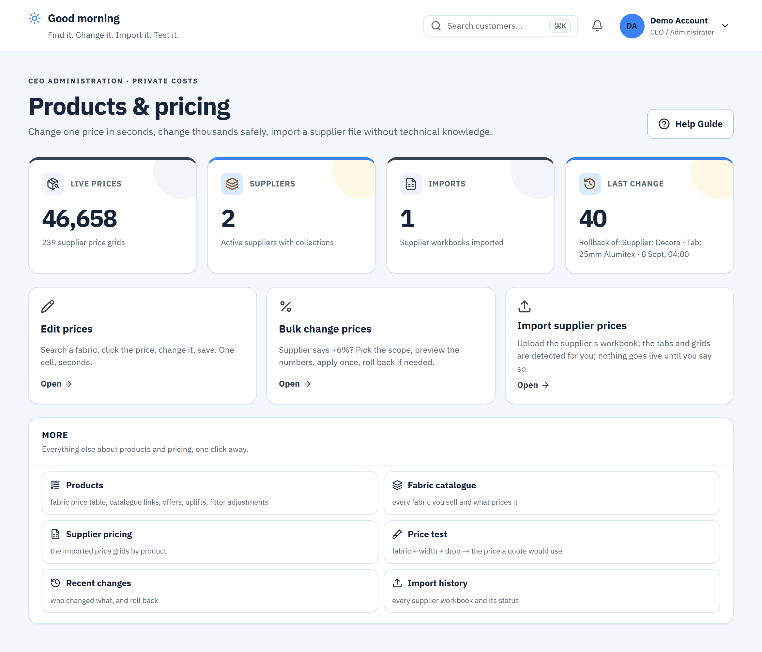Viewport: 762px width, 652px height.
Task: Open the Import history entry
Action: [552, 591]
